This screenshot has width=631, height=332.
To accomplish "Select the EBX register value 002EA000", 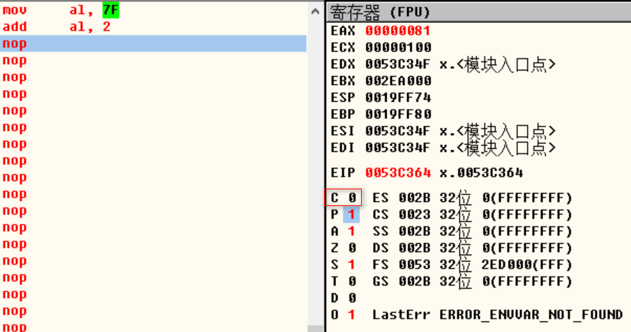I will [x=398, y=81].
